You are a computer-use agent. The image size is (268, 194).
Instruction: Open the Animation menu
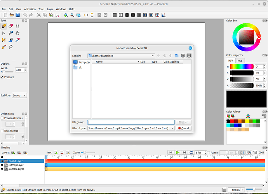click(30, 9)
